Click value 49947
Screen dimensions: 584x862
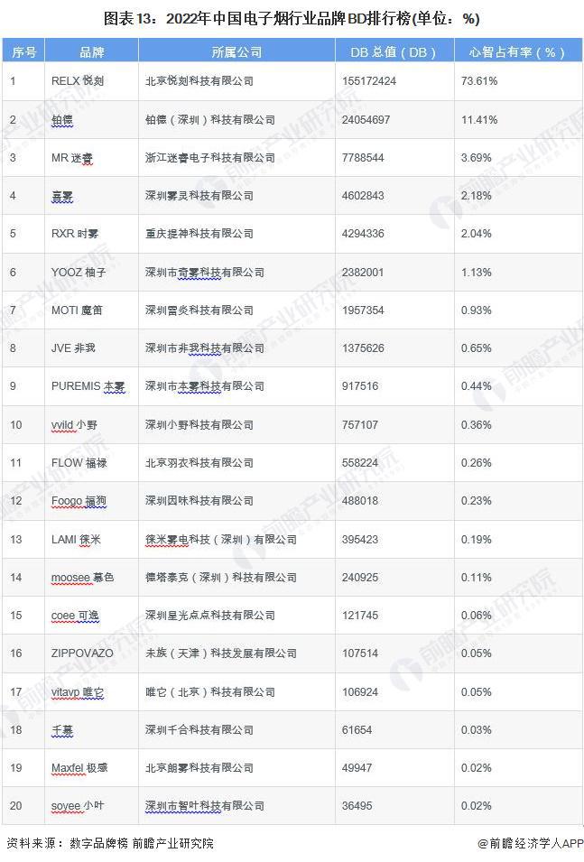(x=357, y=768)
